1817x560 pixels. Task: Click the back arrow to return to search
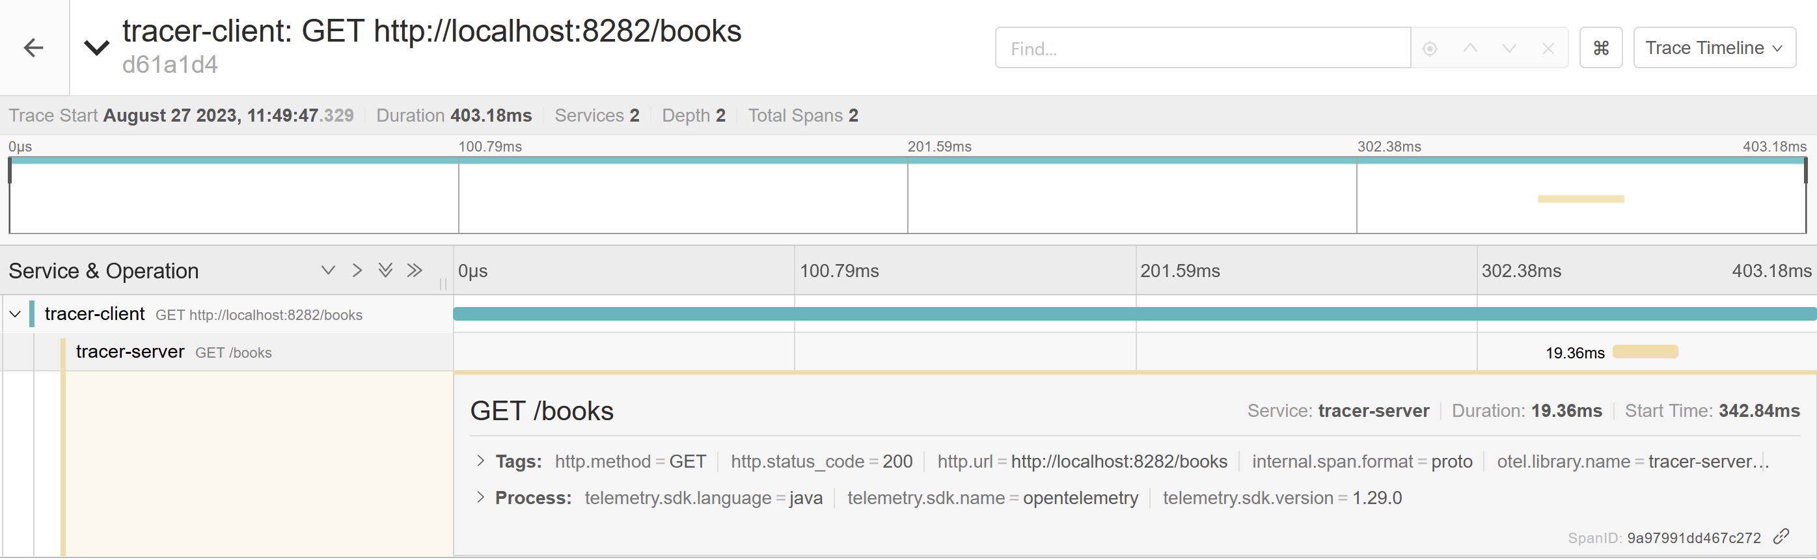point(33,48)
